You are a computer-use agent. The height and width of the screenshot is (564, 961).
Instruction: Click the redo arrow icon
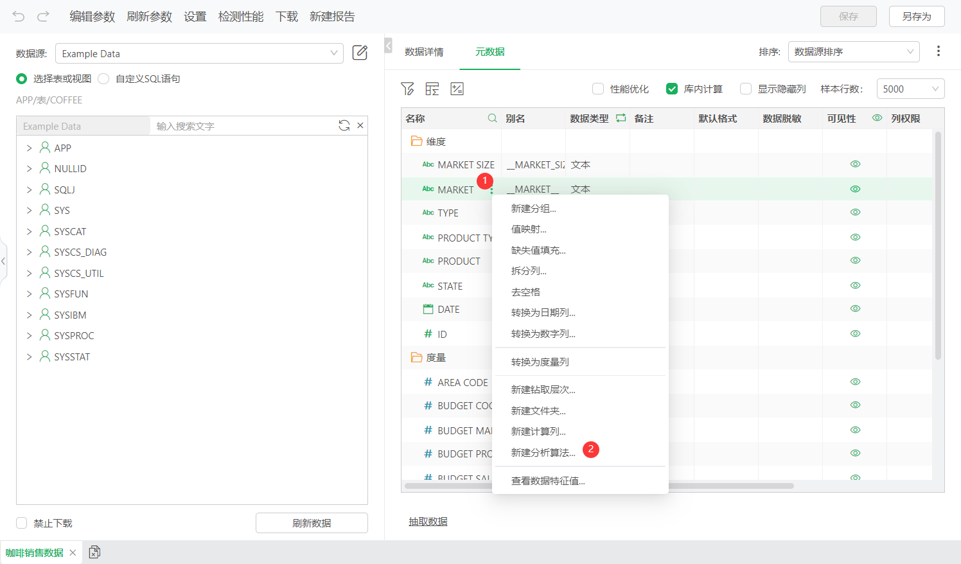[x=43, y=16]
